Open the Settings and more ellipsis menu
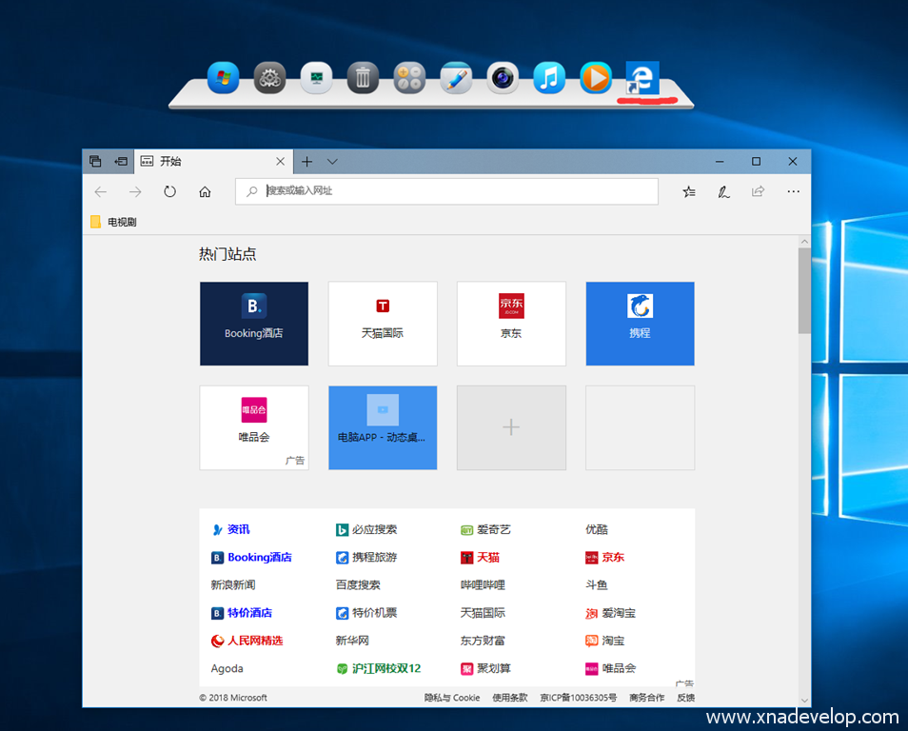 (x=793, y=191)
